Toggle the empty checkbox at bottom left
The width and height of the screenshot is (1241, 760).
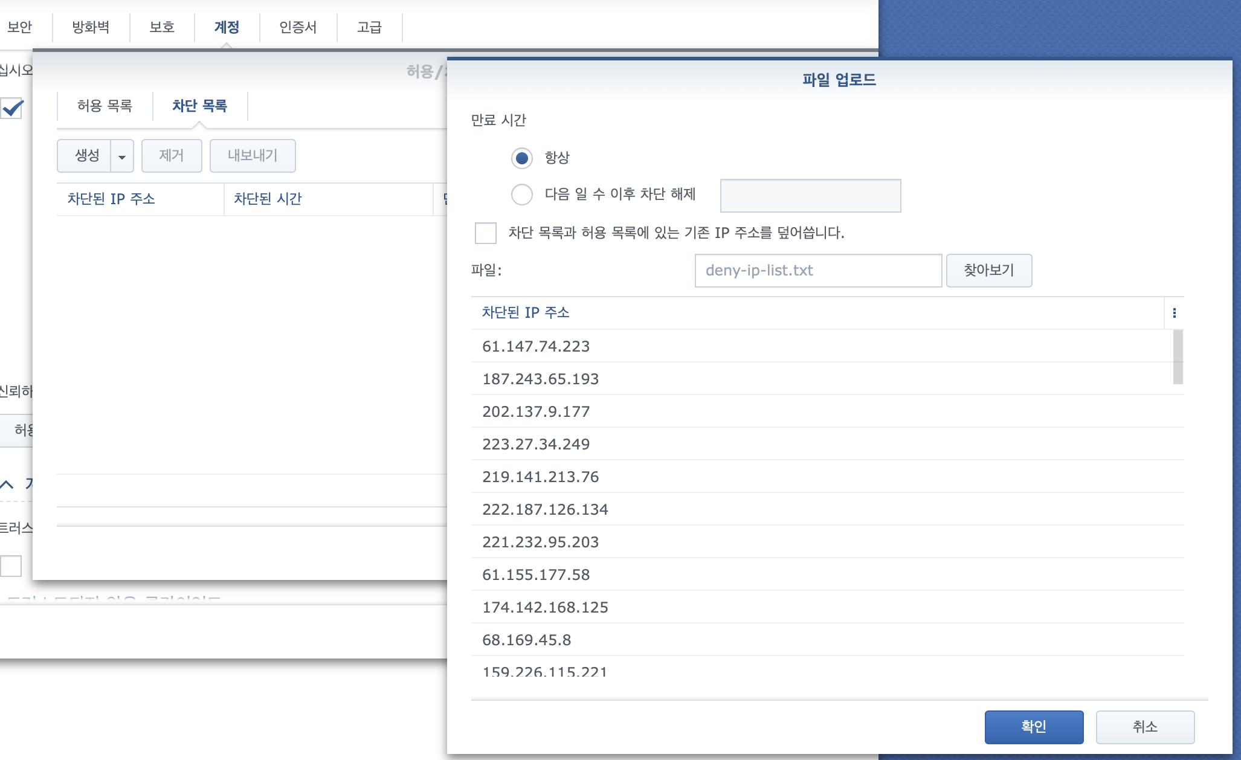pos(11,566)
